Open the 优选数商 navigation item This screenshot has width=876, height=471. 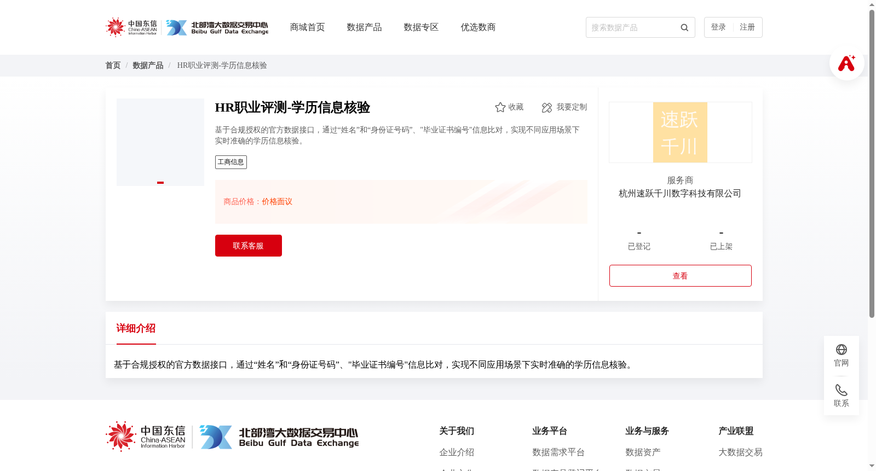(x=478, y=27)
